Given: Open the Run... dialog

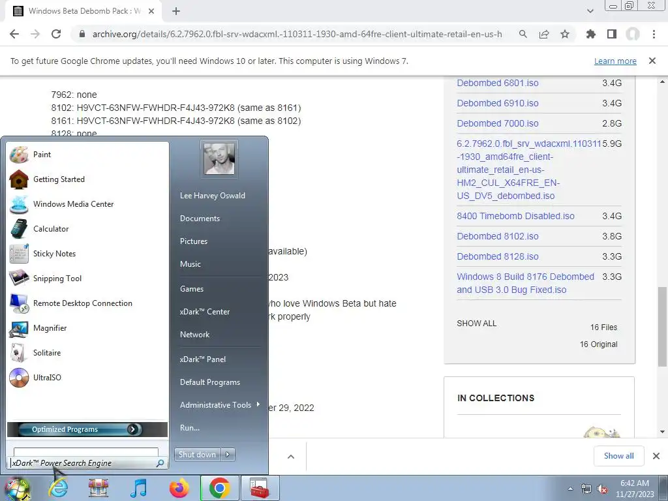Looking at the screenshot, I should pos(190,428).
